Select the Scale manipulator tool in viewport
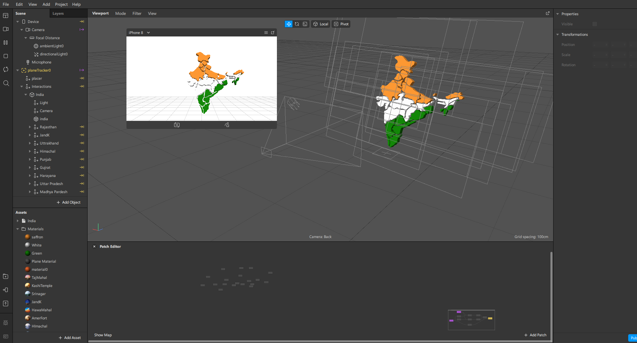 pyautogui.click(x=305, y=24)
